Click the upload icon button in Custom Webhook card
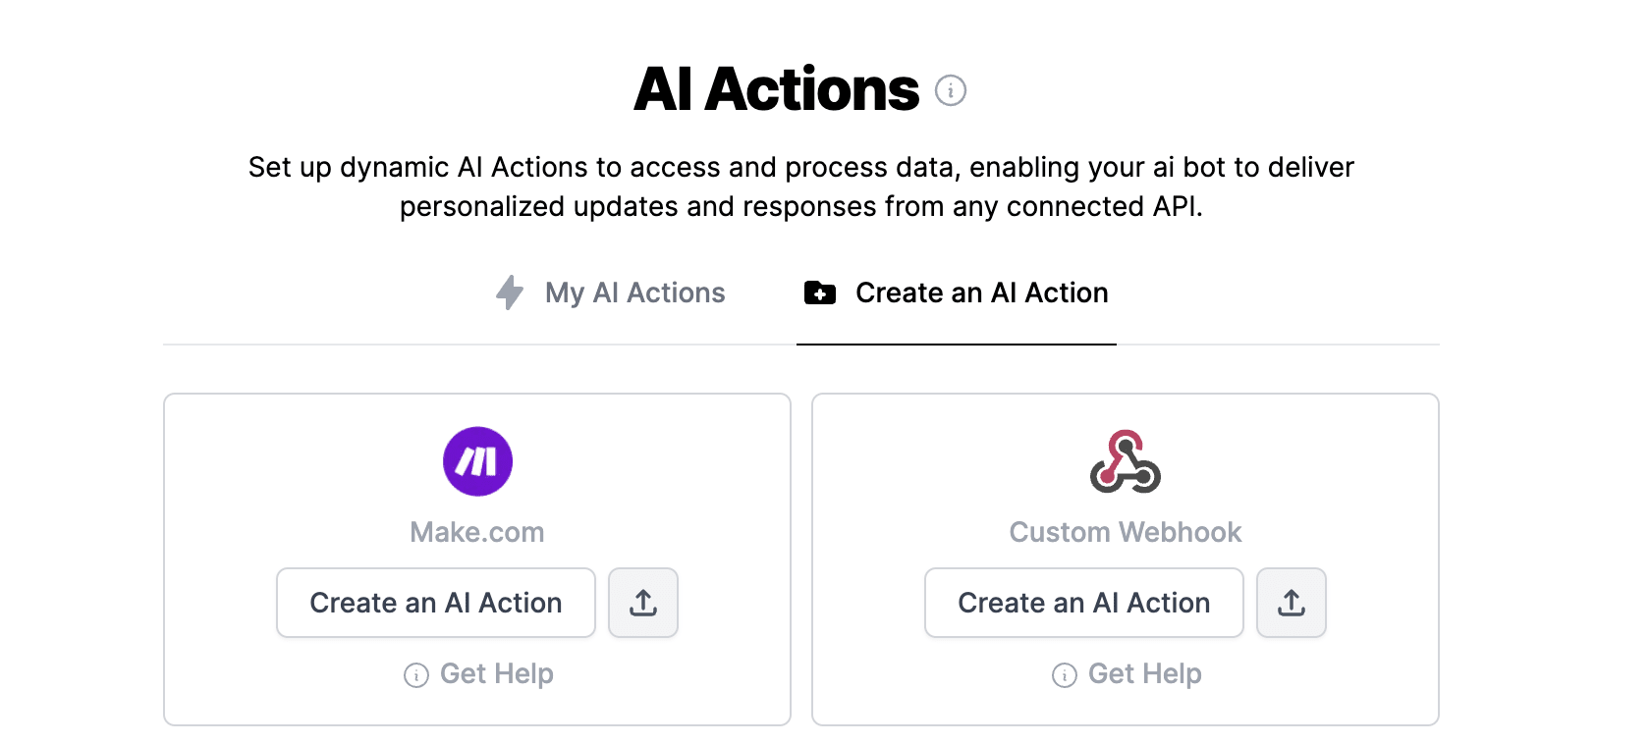The width and height of the screenshot is (1650, 744). pos(1292,603)
